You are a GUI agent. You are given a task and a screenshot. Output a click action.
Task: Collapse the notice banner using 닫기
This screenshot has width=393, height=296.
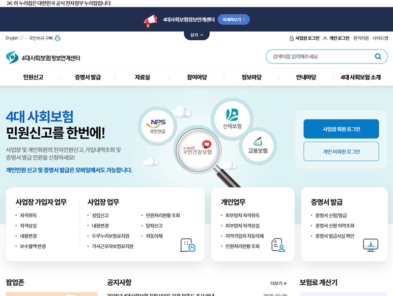pos(196,35)
